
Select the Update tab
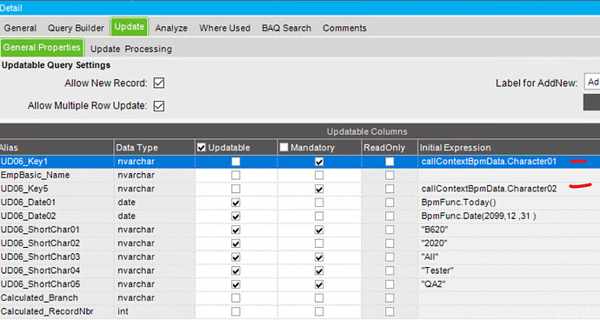pyautogui.click(x=130, y=27)
